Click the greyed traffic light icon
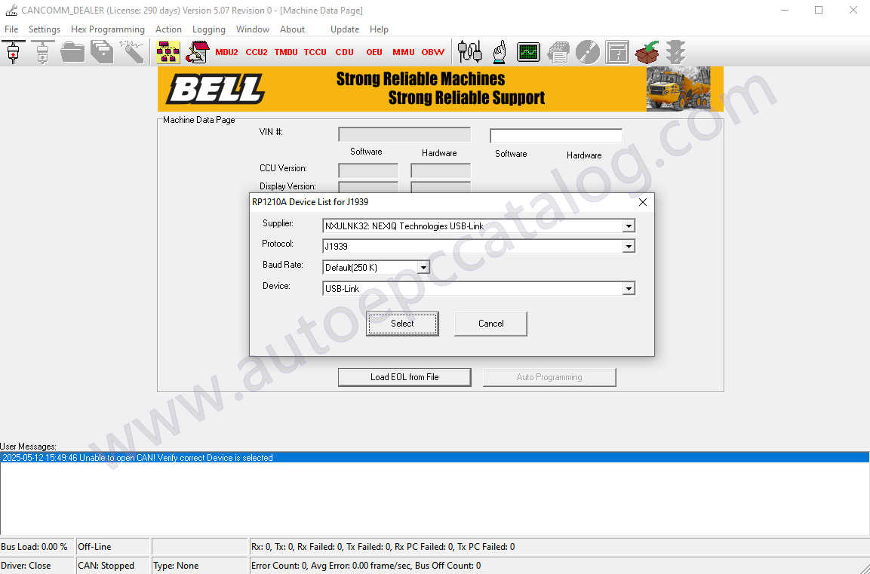 676,52
